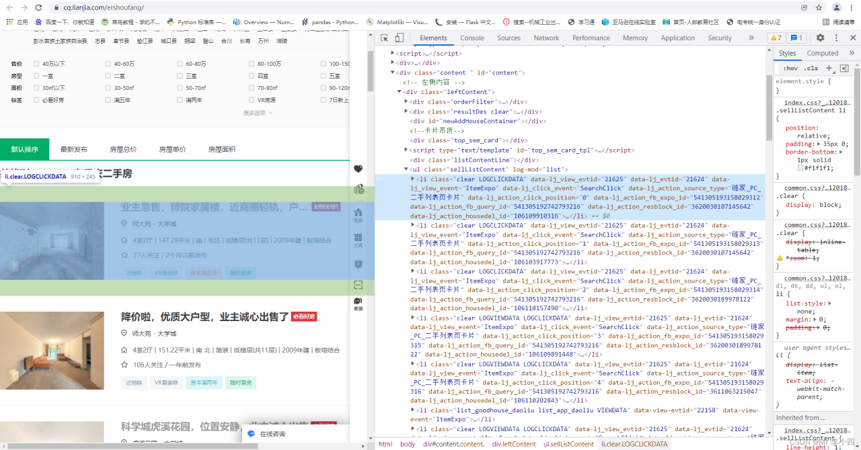Sort listings by 最新发布
The width and height of the screenshot is (861, 450).
click(73, 149)
